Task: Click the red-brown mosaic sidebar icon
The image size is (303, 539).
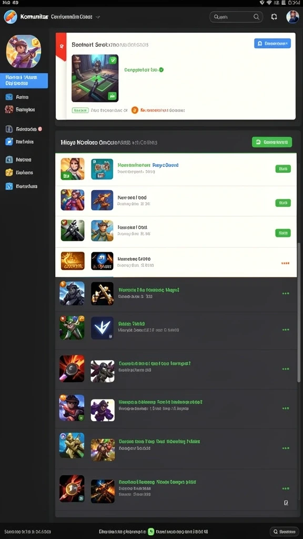Action: click(x=9, y=109)
